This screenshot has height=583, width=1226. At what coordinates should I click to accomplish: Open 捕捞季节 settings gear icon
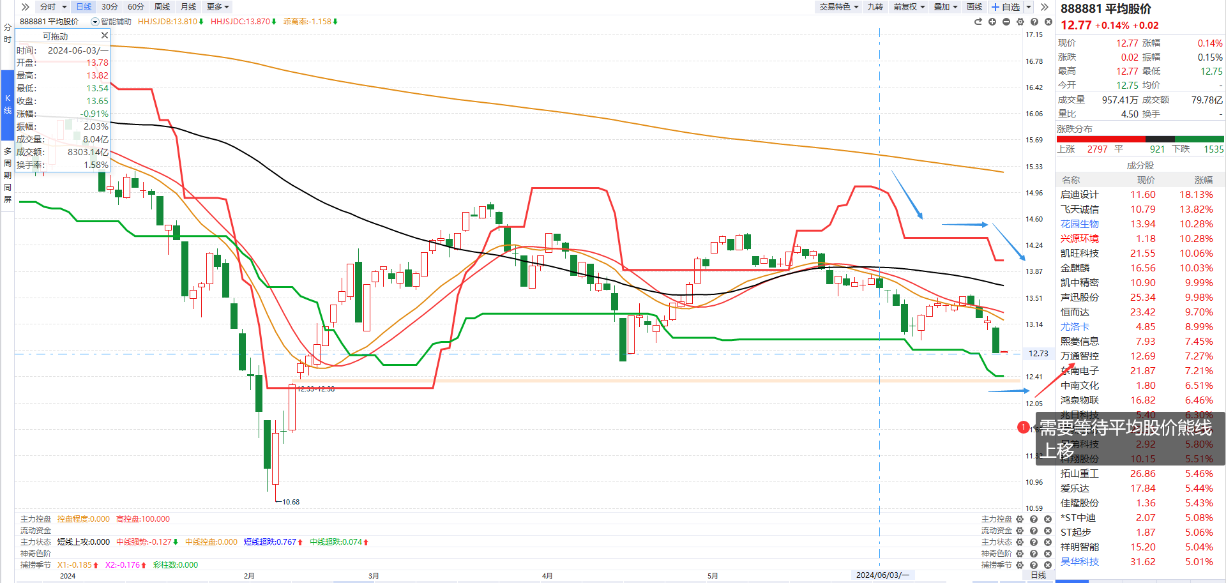click(1020, 565)
